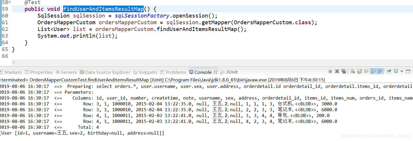The image size is (413, 141).
Task: Open a new console view
Action: 409,71
